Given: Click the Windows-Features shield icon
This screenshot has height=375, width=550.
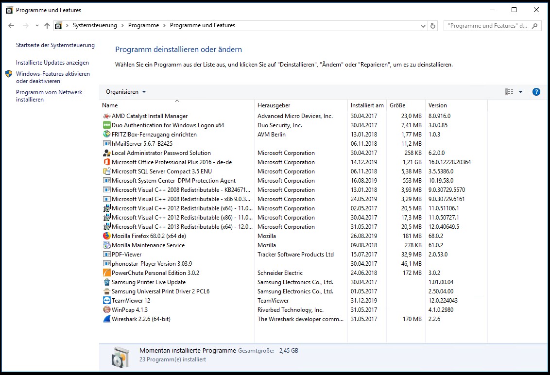Looking at the screenshot, I should [9, 74].
